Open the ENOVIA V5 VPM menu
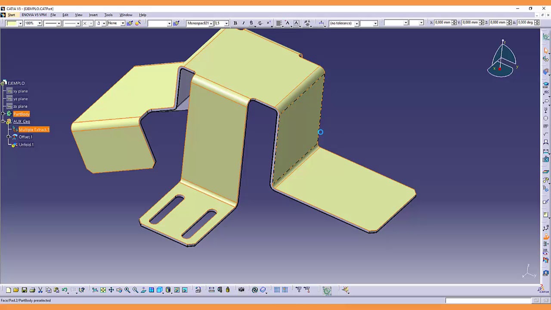 pos(34,15)
